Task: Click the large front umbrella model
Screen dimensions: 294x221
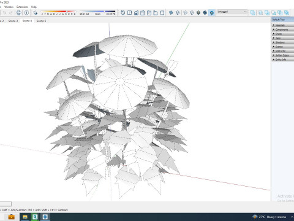Action: 121,88
